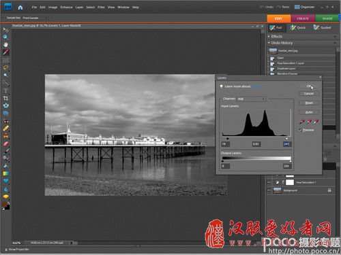The width and height of the screenshot is (341, 255).
Task: Select the Move tool
Action: click(5, 30)
